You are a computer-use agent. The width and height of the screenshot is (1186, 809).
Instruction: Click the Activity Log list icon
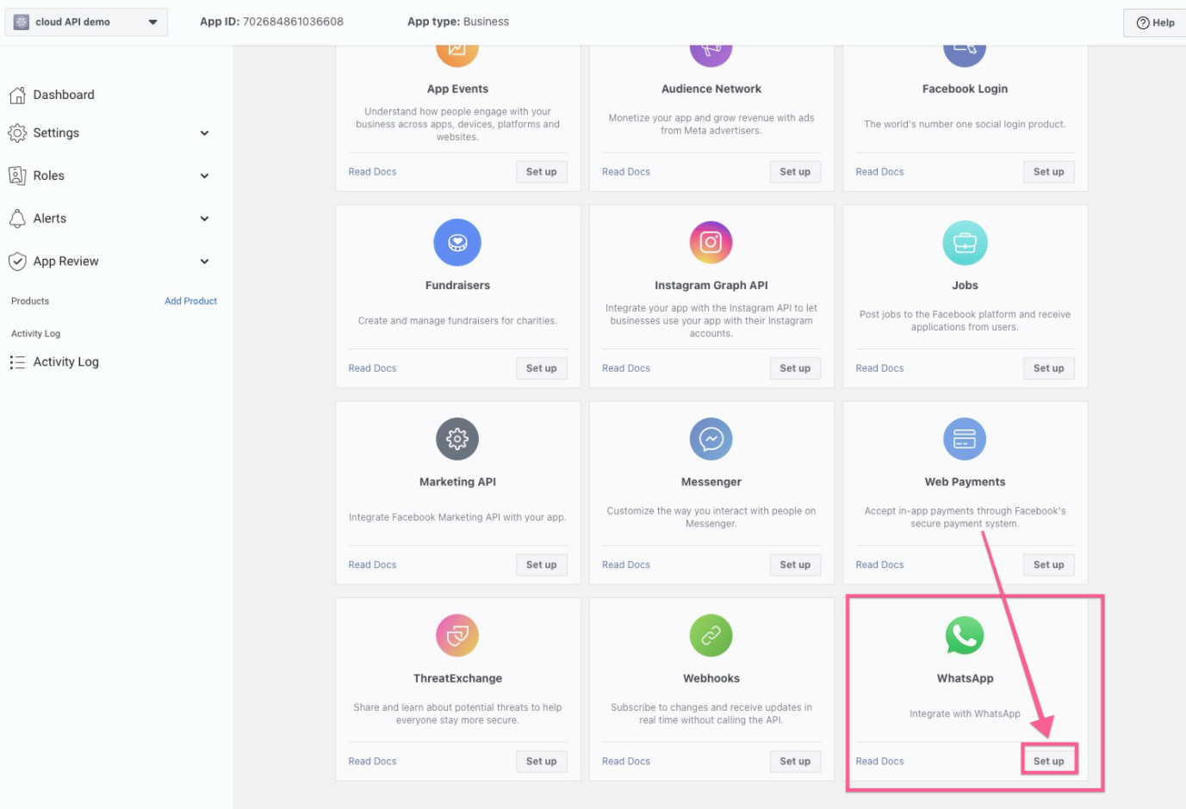pyautogui.click(x=17, y=362)
